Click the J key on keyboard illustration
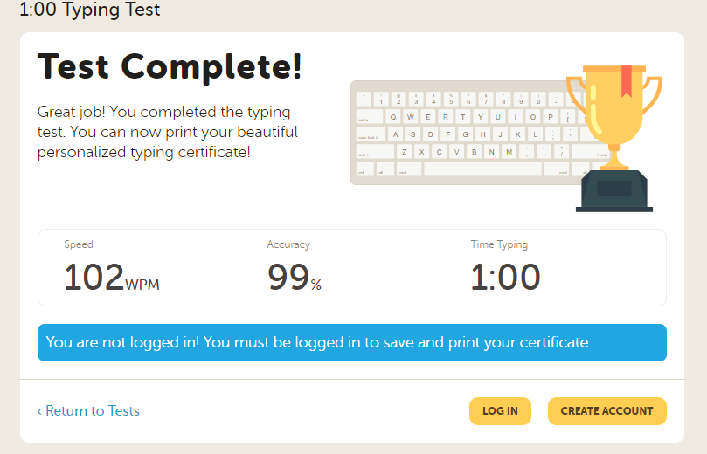Image resolution: width=707 pixels, height=454 pixels. 499,134
